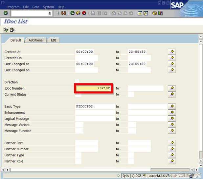Viewport: 203px width, 179px height.
Task: Click the Create New Session icon
Action: point(140,13)
